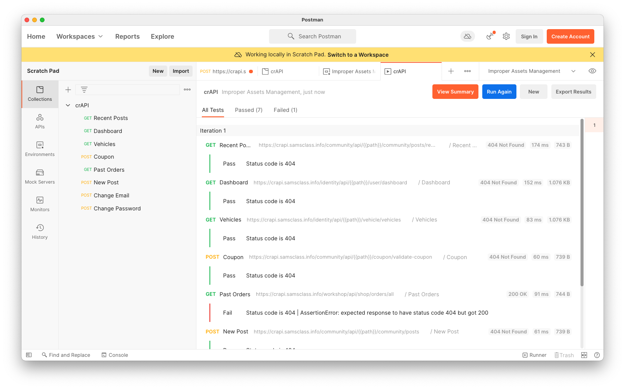Screen dimensions: 625x389
Task: Open the help question mark icon
Action: click(x=597, y=355)
